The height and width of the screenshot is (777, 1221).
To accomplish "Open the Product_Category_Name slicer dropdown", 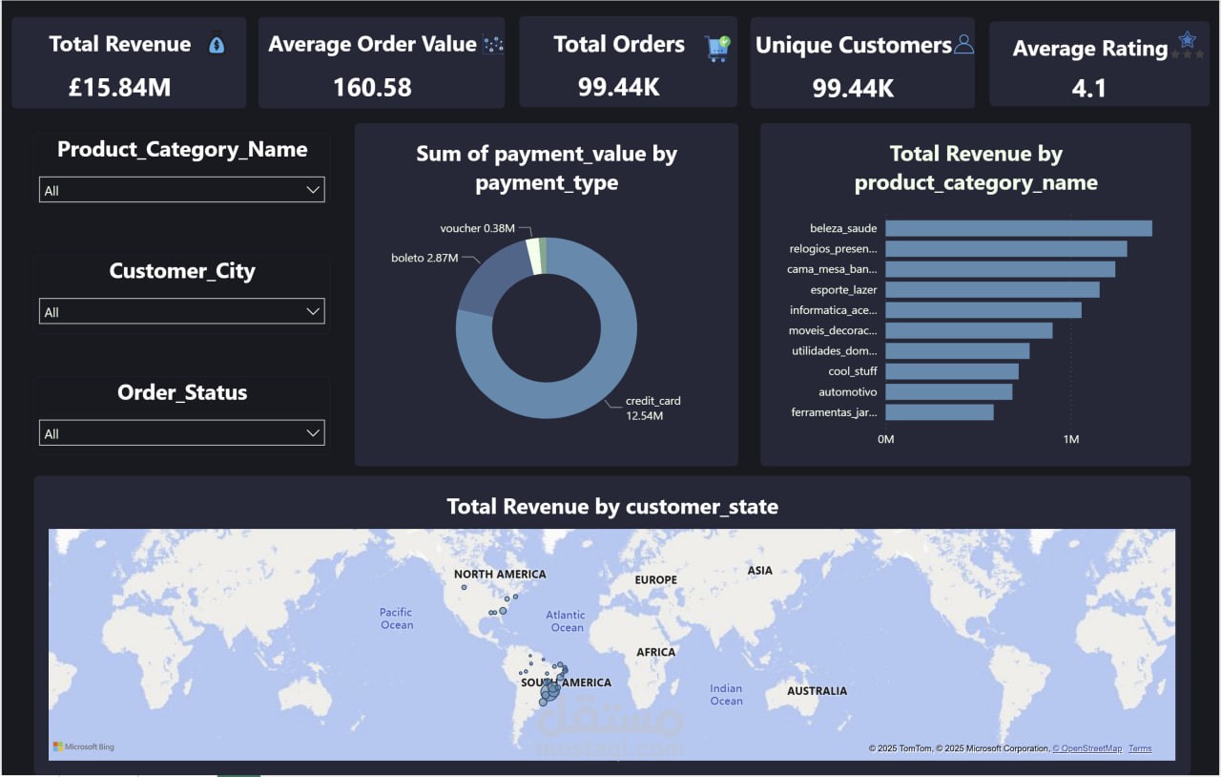I will point(181,190).
